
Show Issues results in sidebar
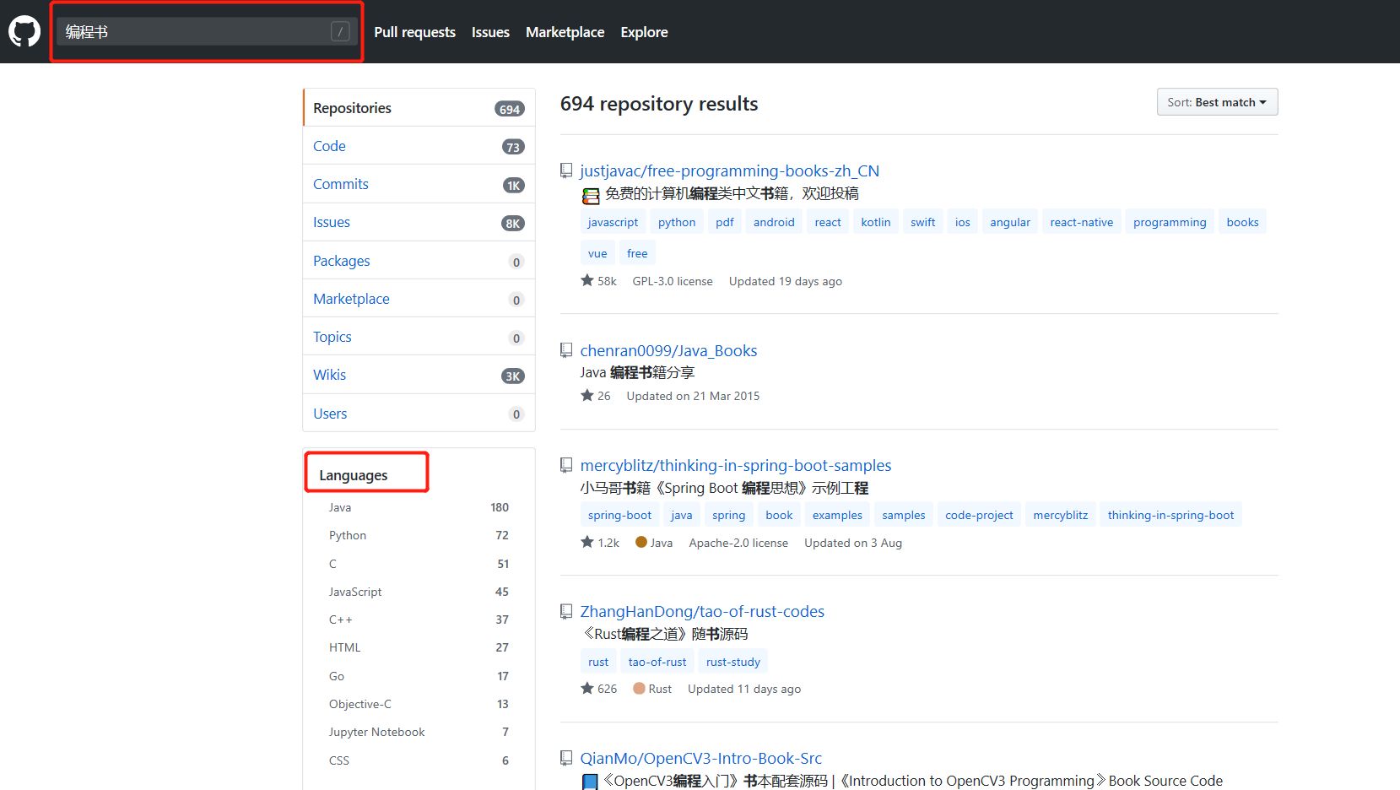[419, 222]
